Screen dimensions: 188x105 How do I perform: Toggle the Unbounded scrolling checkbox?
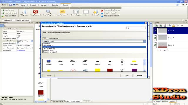coord(18,43)
